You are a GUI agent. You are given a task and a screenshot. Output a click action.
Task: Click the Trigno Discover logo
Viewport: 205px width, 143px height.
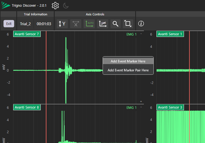[x=6, y=5]
